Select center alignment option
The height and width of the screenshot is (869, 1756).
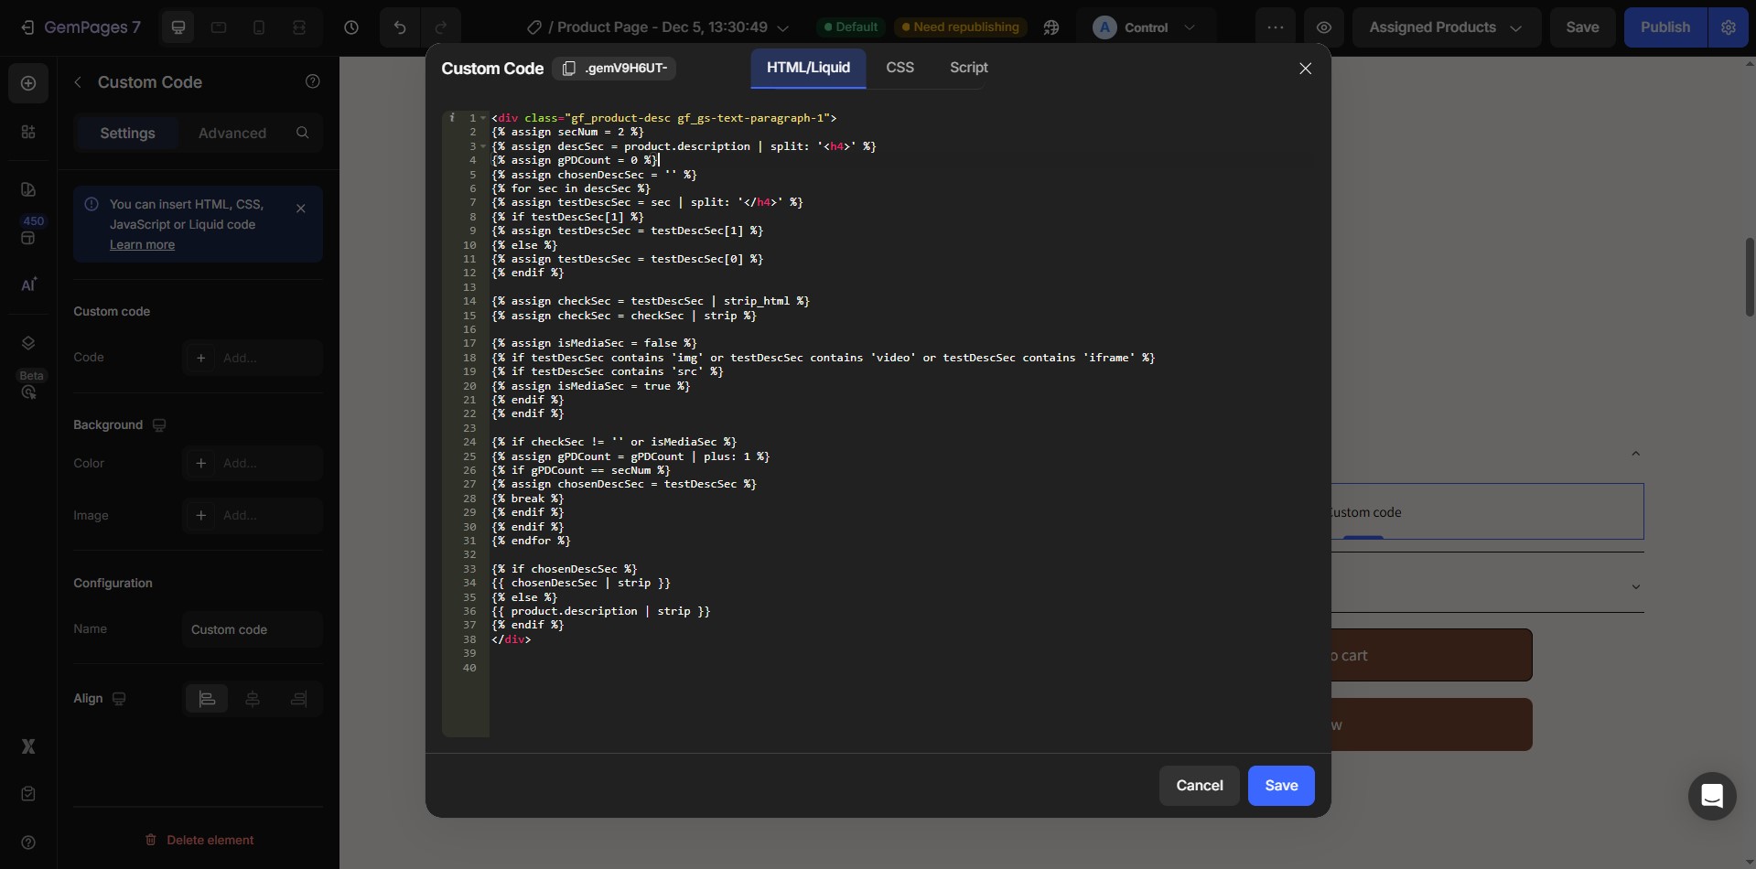[253, 699]
